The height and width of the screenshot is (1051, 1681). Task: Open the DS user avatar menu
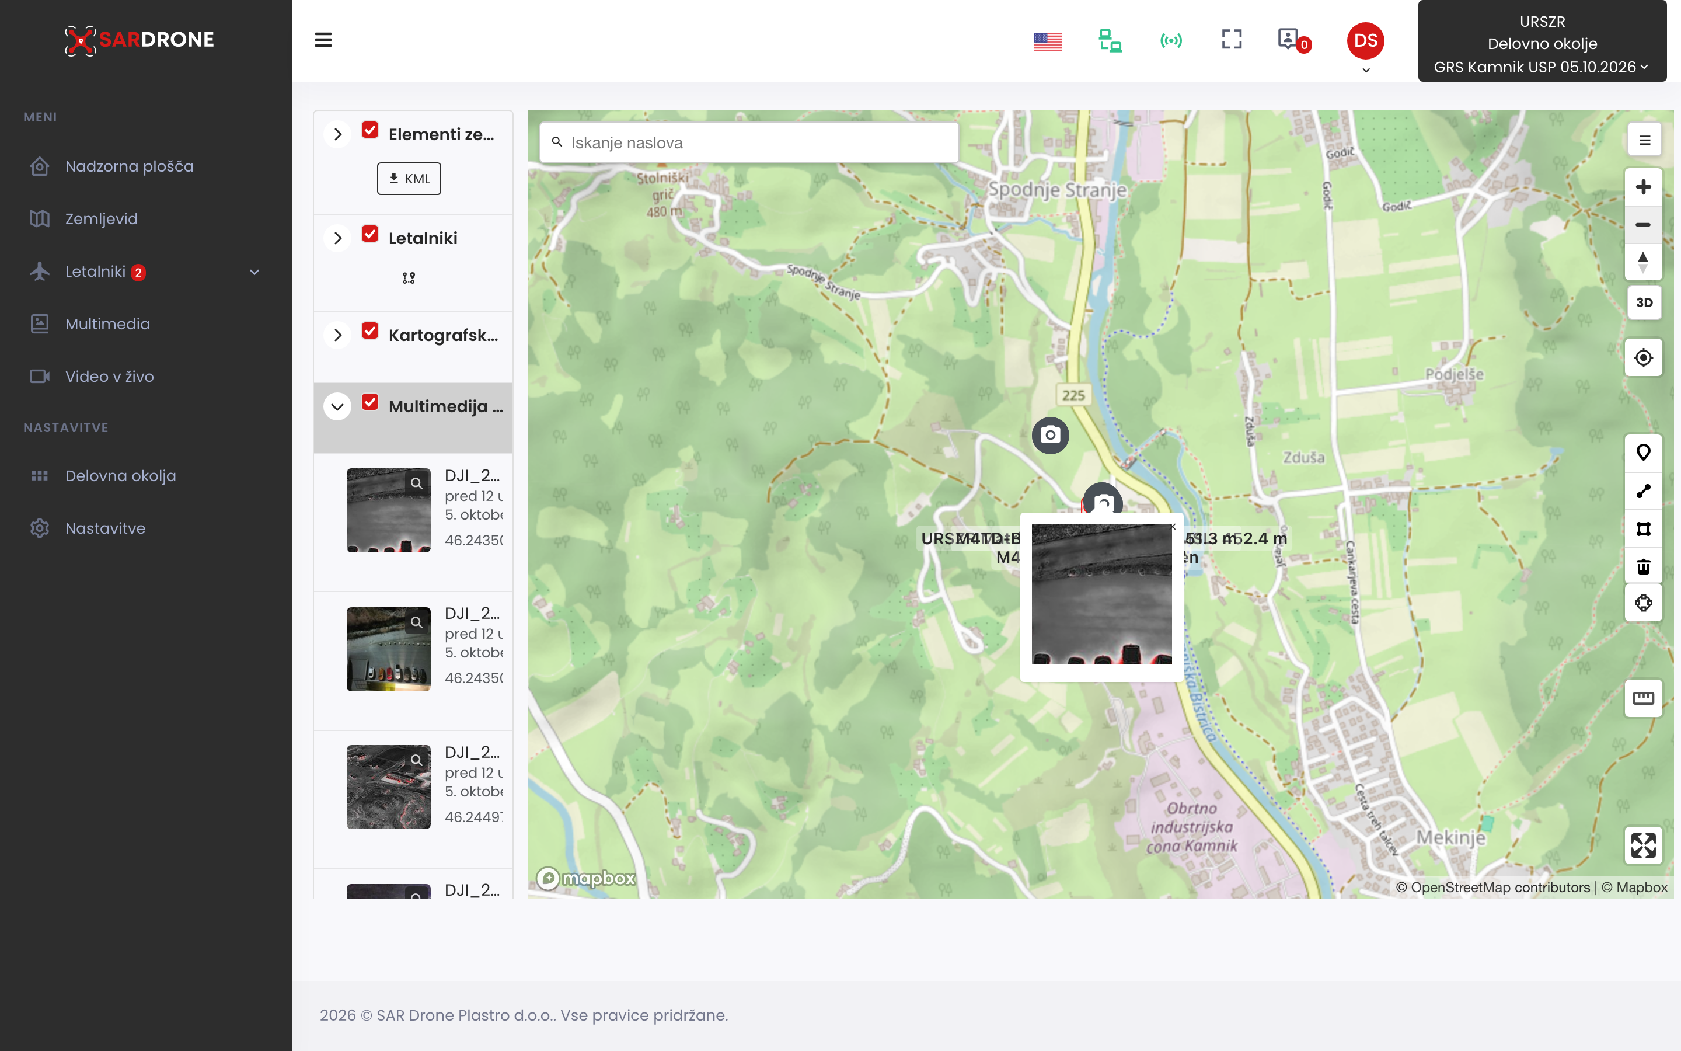tap(1365, 41)
